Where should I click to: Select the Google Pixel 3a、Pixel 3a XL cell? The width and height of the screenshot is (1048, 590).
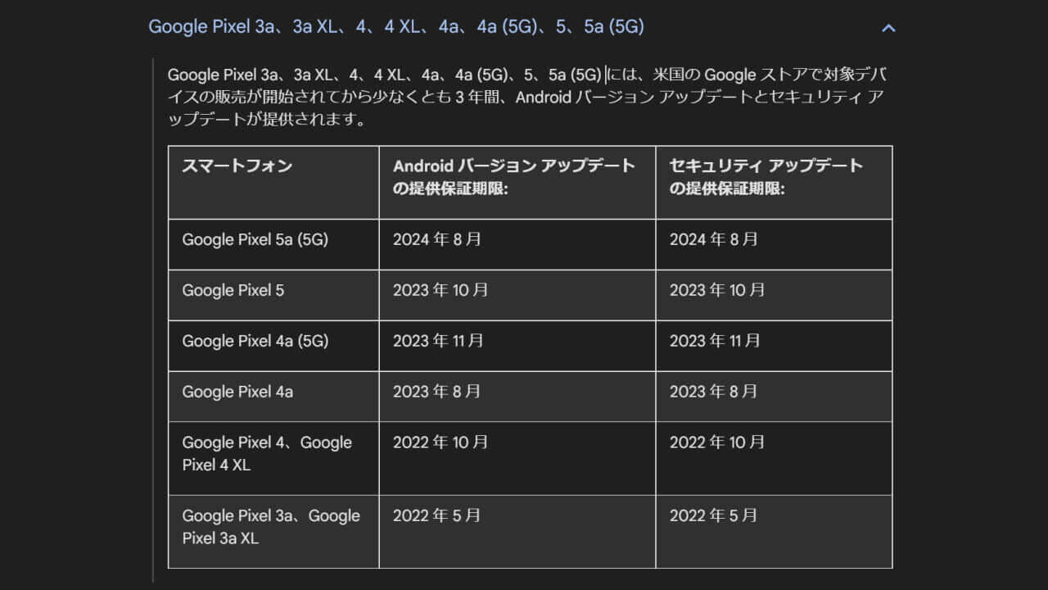pyautogui.click(x=270, y=527)
